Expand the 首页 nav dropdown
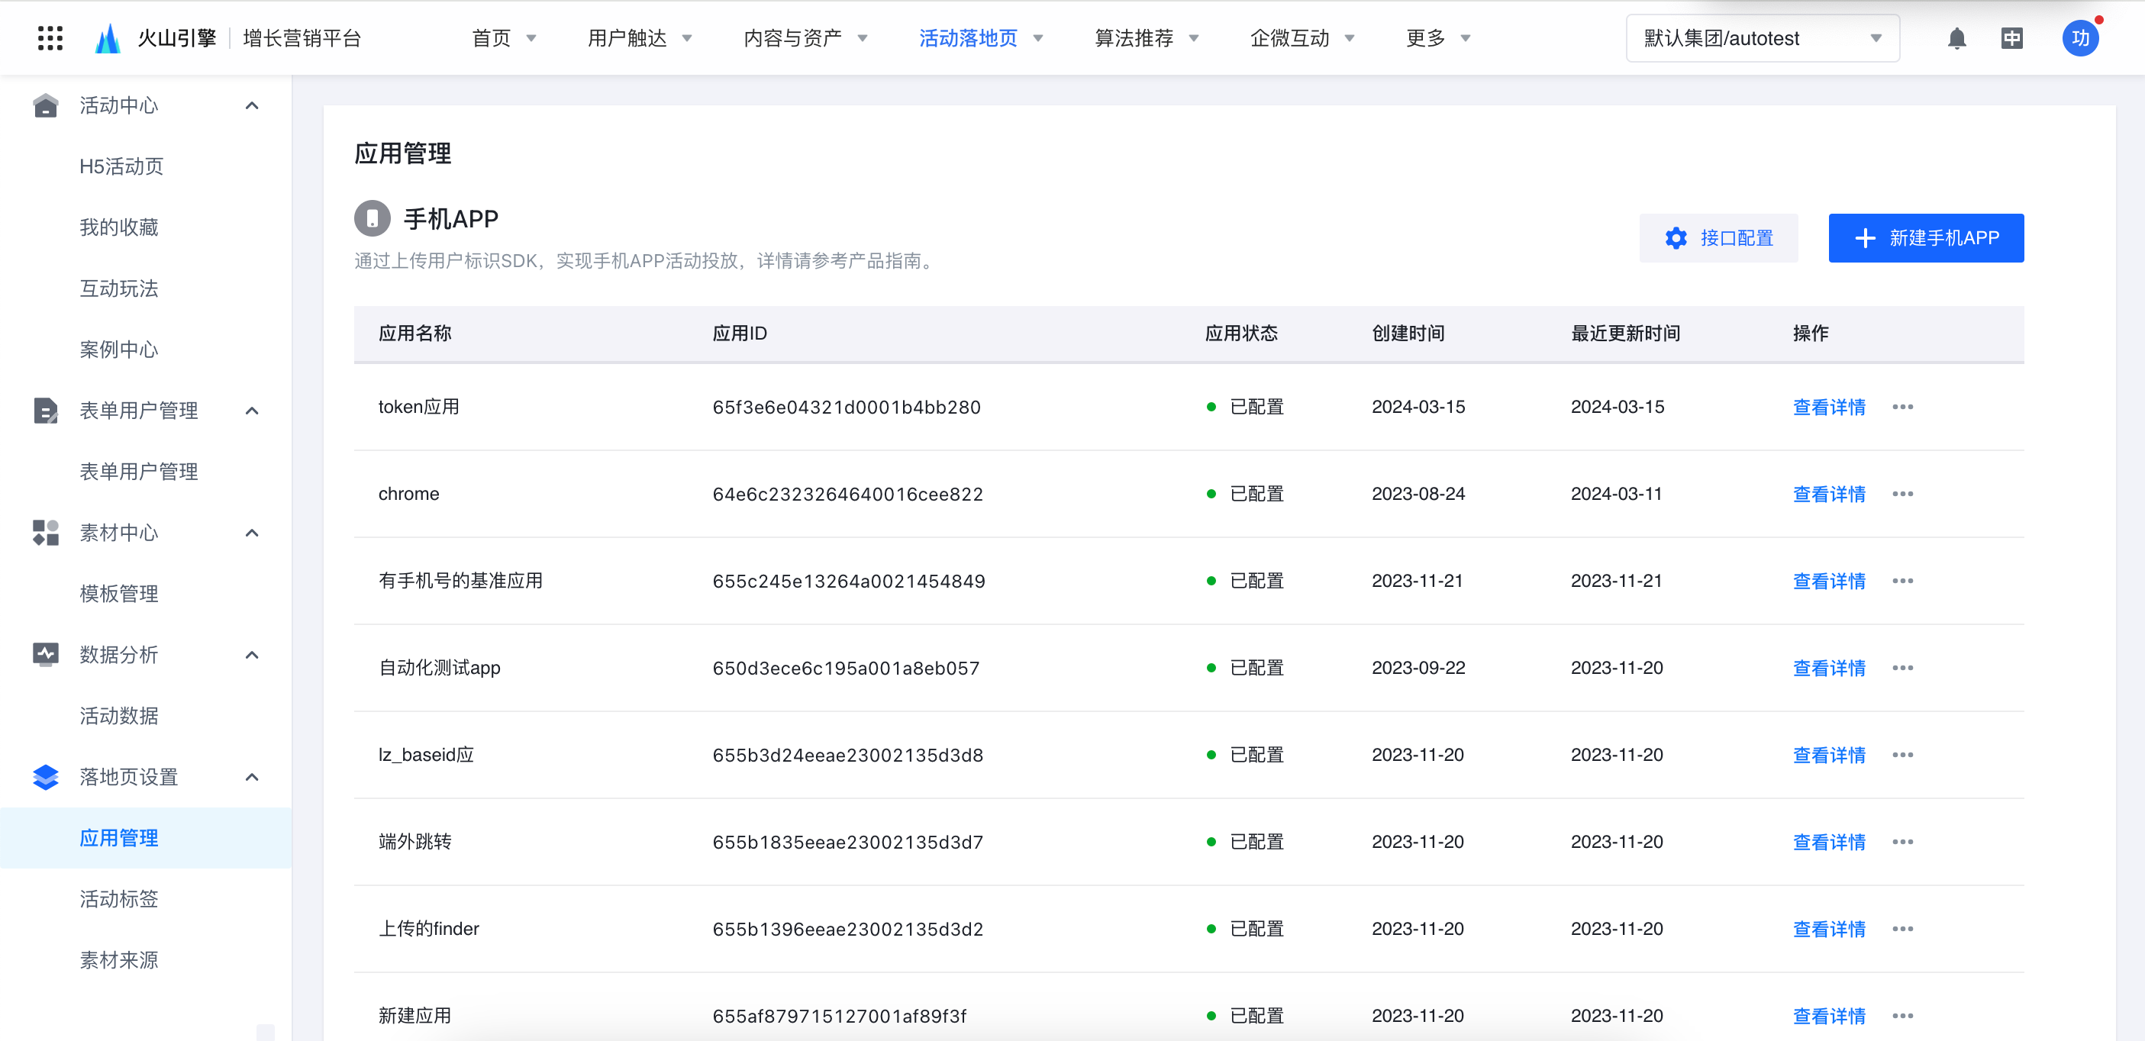Screen dimensions: 2145x1041 pyautogui.click(x=531, y=38)
